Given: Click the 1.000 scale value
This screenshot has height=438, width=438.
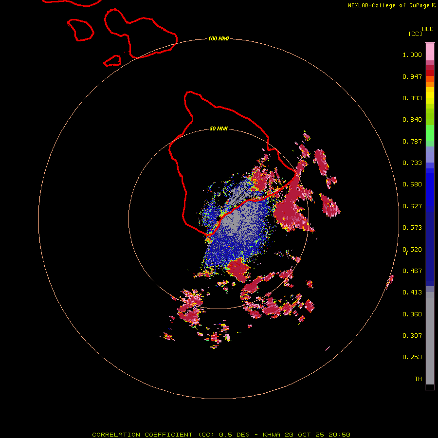Looking at the screenshot, I should (x=412, y=55).
